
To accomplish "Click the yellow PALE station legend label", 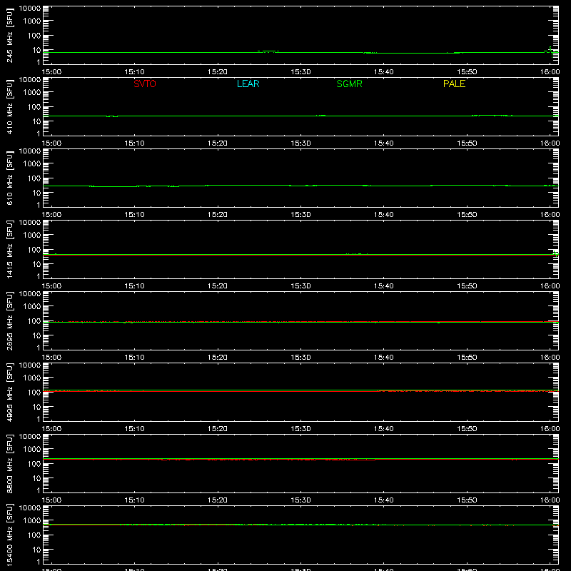I will point(454,84).
